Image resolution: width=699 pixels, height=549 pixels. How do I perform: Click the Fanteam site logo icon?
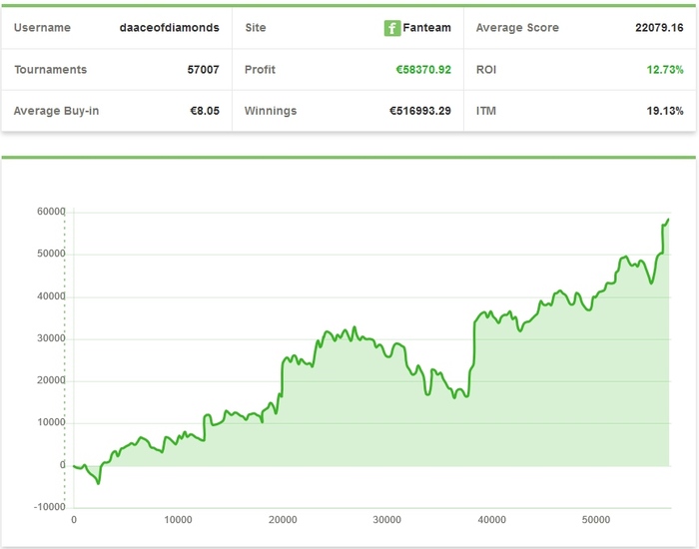pyautogui.click(x=392, y=28)
